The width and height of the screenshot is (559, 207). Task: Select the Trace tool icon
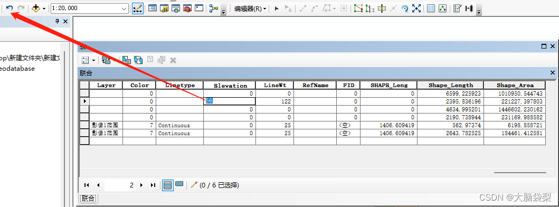[326, 8]
